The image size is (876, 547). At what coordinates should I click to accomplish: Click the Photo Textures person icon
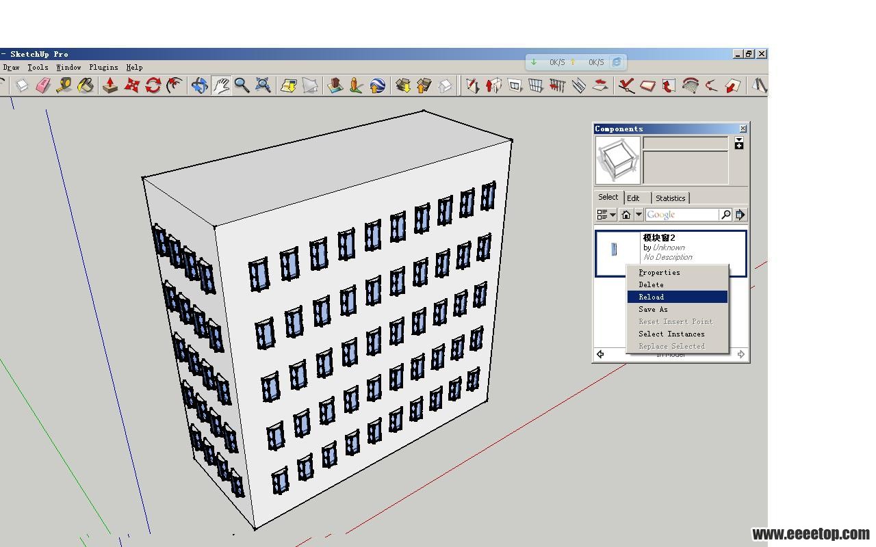tap(356, 85)
